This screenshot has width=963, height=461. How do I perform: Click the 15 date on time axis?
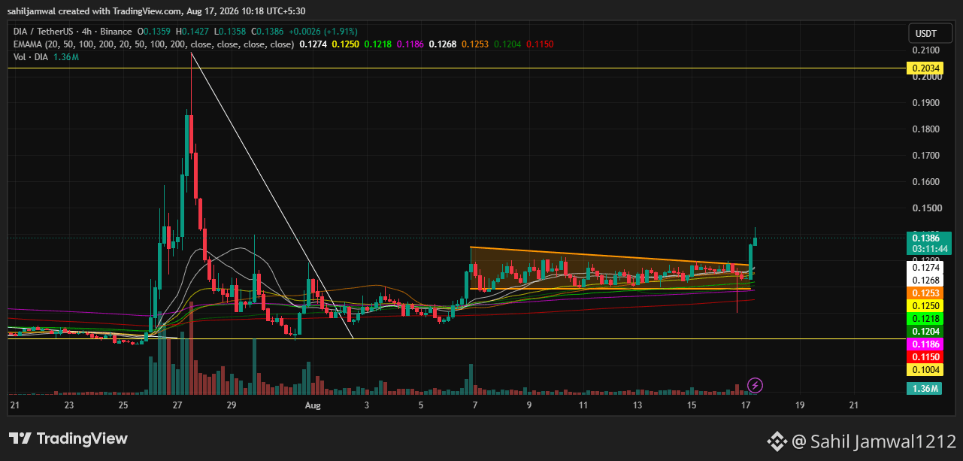(x=692, y=405)
